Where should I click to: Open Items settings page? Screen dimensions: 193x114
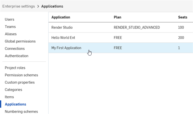(9, 97)
